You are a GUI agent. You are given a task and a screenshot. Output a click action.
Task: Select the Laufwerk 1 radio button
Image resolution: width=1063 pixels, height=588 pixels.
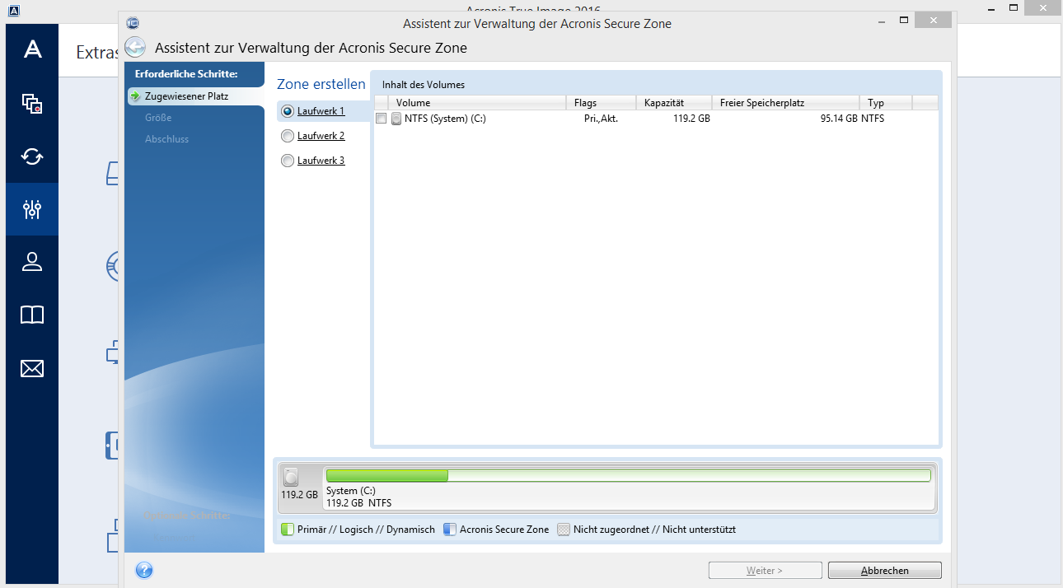[x=288, y=111]
